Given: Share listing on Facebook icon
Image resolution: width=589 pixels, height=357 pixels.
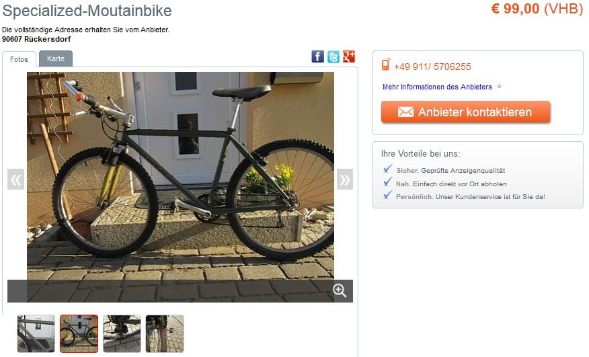Looking at the screenshot, I should click(x=317, y=56).
